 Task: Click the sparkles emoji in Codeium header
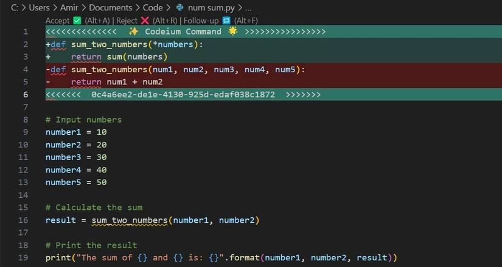(133, 32)
